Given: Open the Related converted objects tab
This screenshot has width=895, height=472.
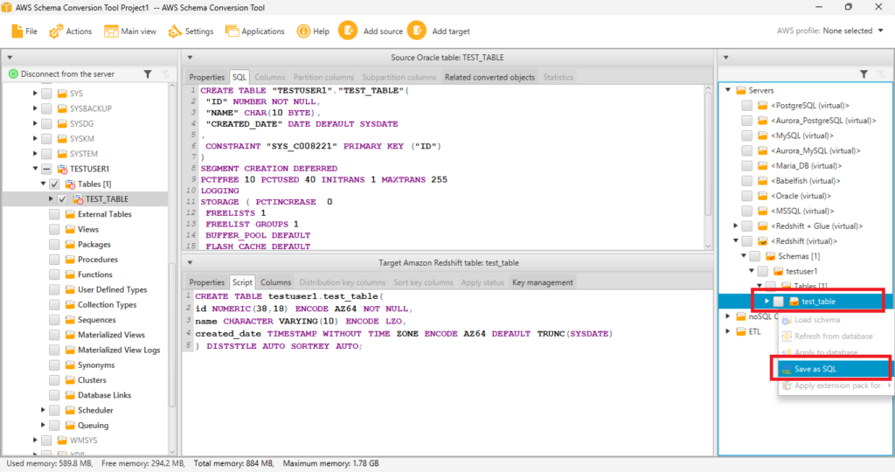Looking at the screenshot, I should coord(489,77).
